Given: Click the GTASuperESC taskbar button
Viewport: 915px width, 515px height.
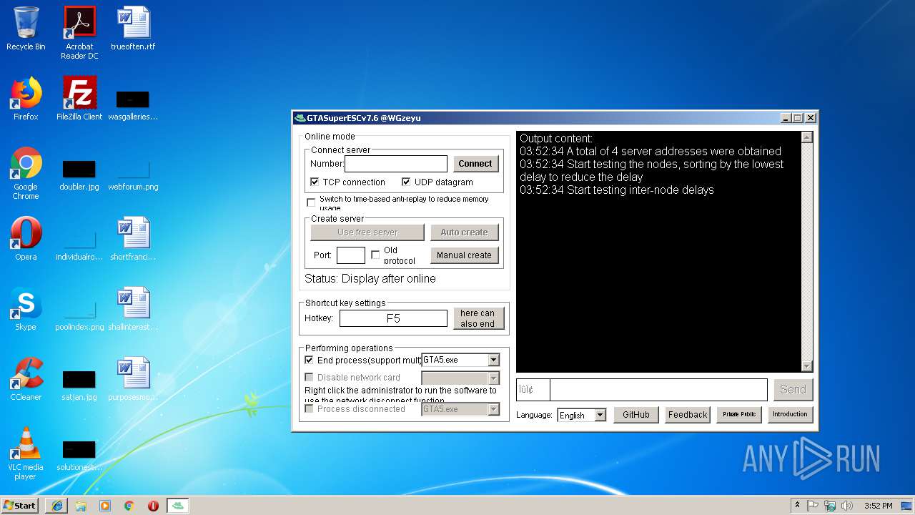Looking at the screenshot, I should point(178,506).
